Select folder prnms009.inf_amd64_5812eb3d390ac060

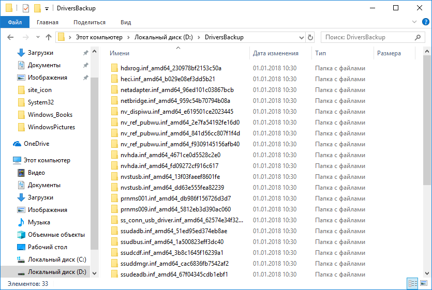(x=175, y=209)
